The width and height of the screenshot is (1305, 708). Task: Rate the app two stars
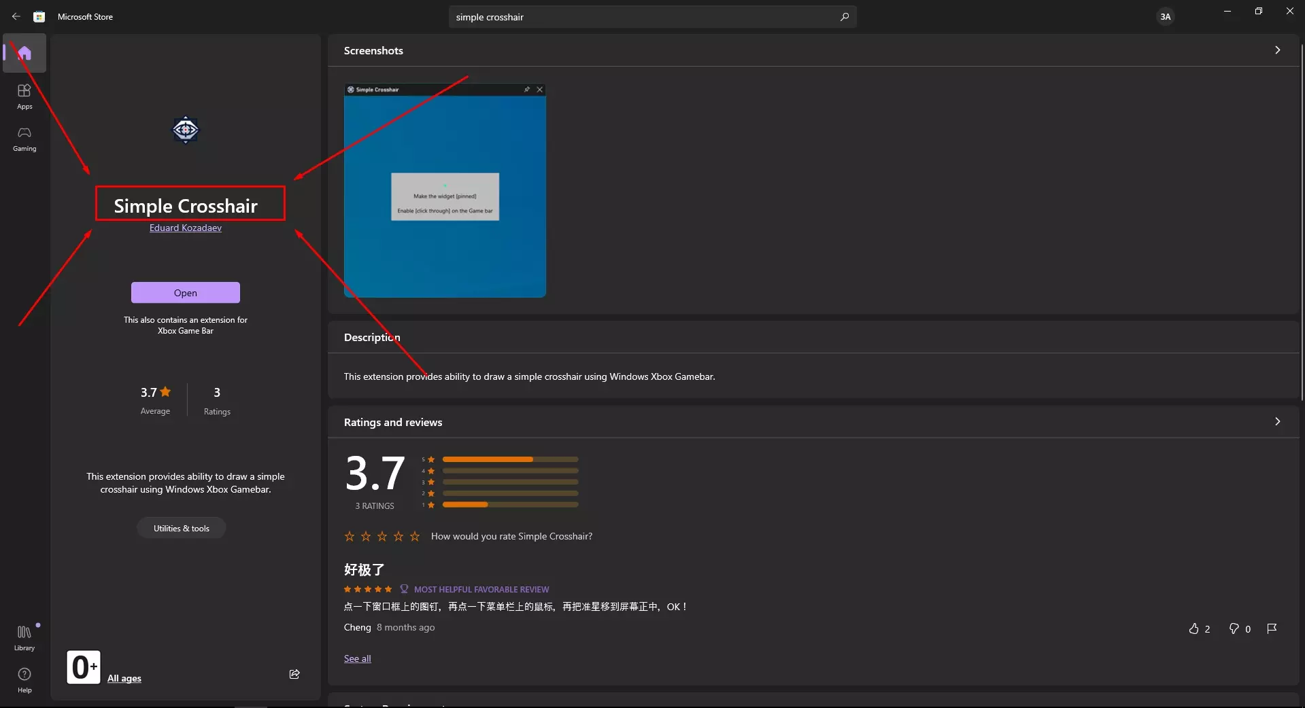(x=366, y=537)
